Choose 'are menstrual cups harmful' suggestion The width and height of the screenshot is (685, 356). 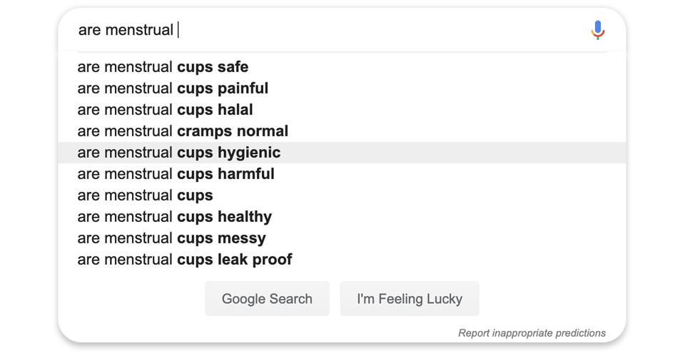click(x=342, y=174)
